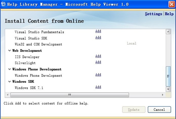Select the Windows Phone Development child entry
This screenshot has height=119, width=176.
point(38,76)
